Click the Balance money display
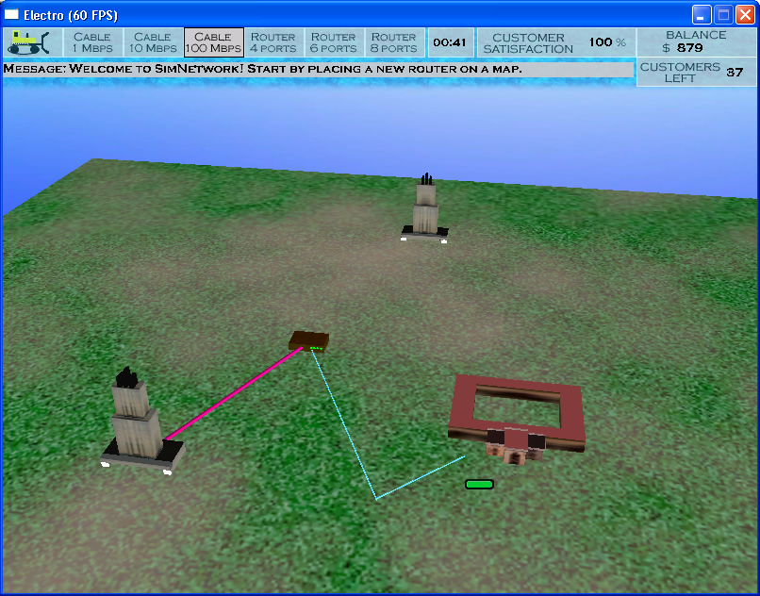 tap(696, 41)
